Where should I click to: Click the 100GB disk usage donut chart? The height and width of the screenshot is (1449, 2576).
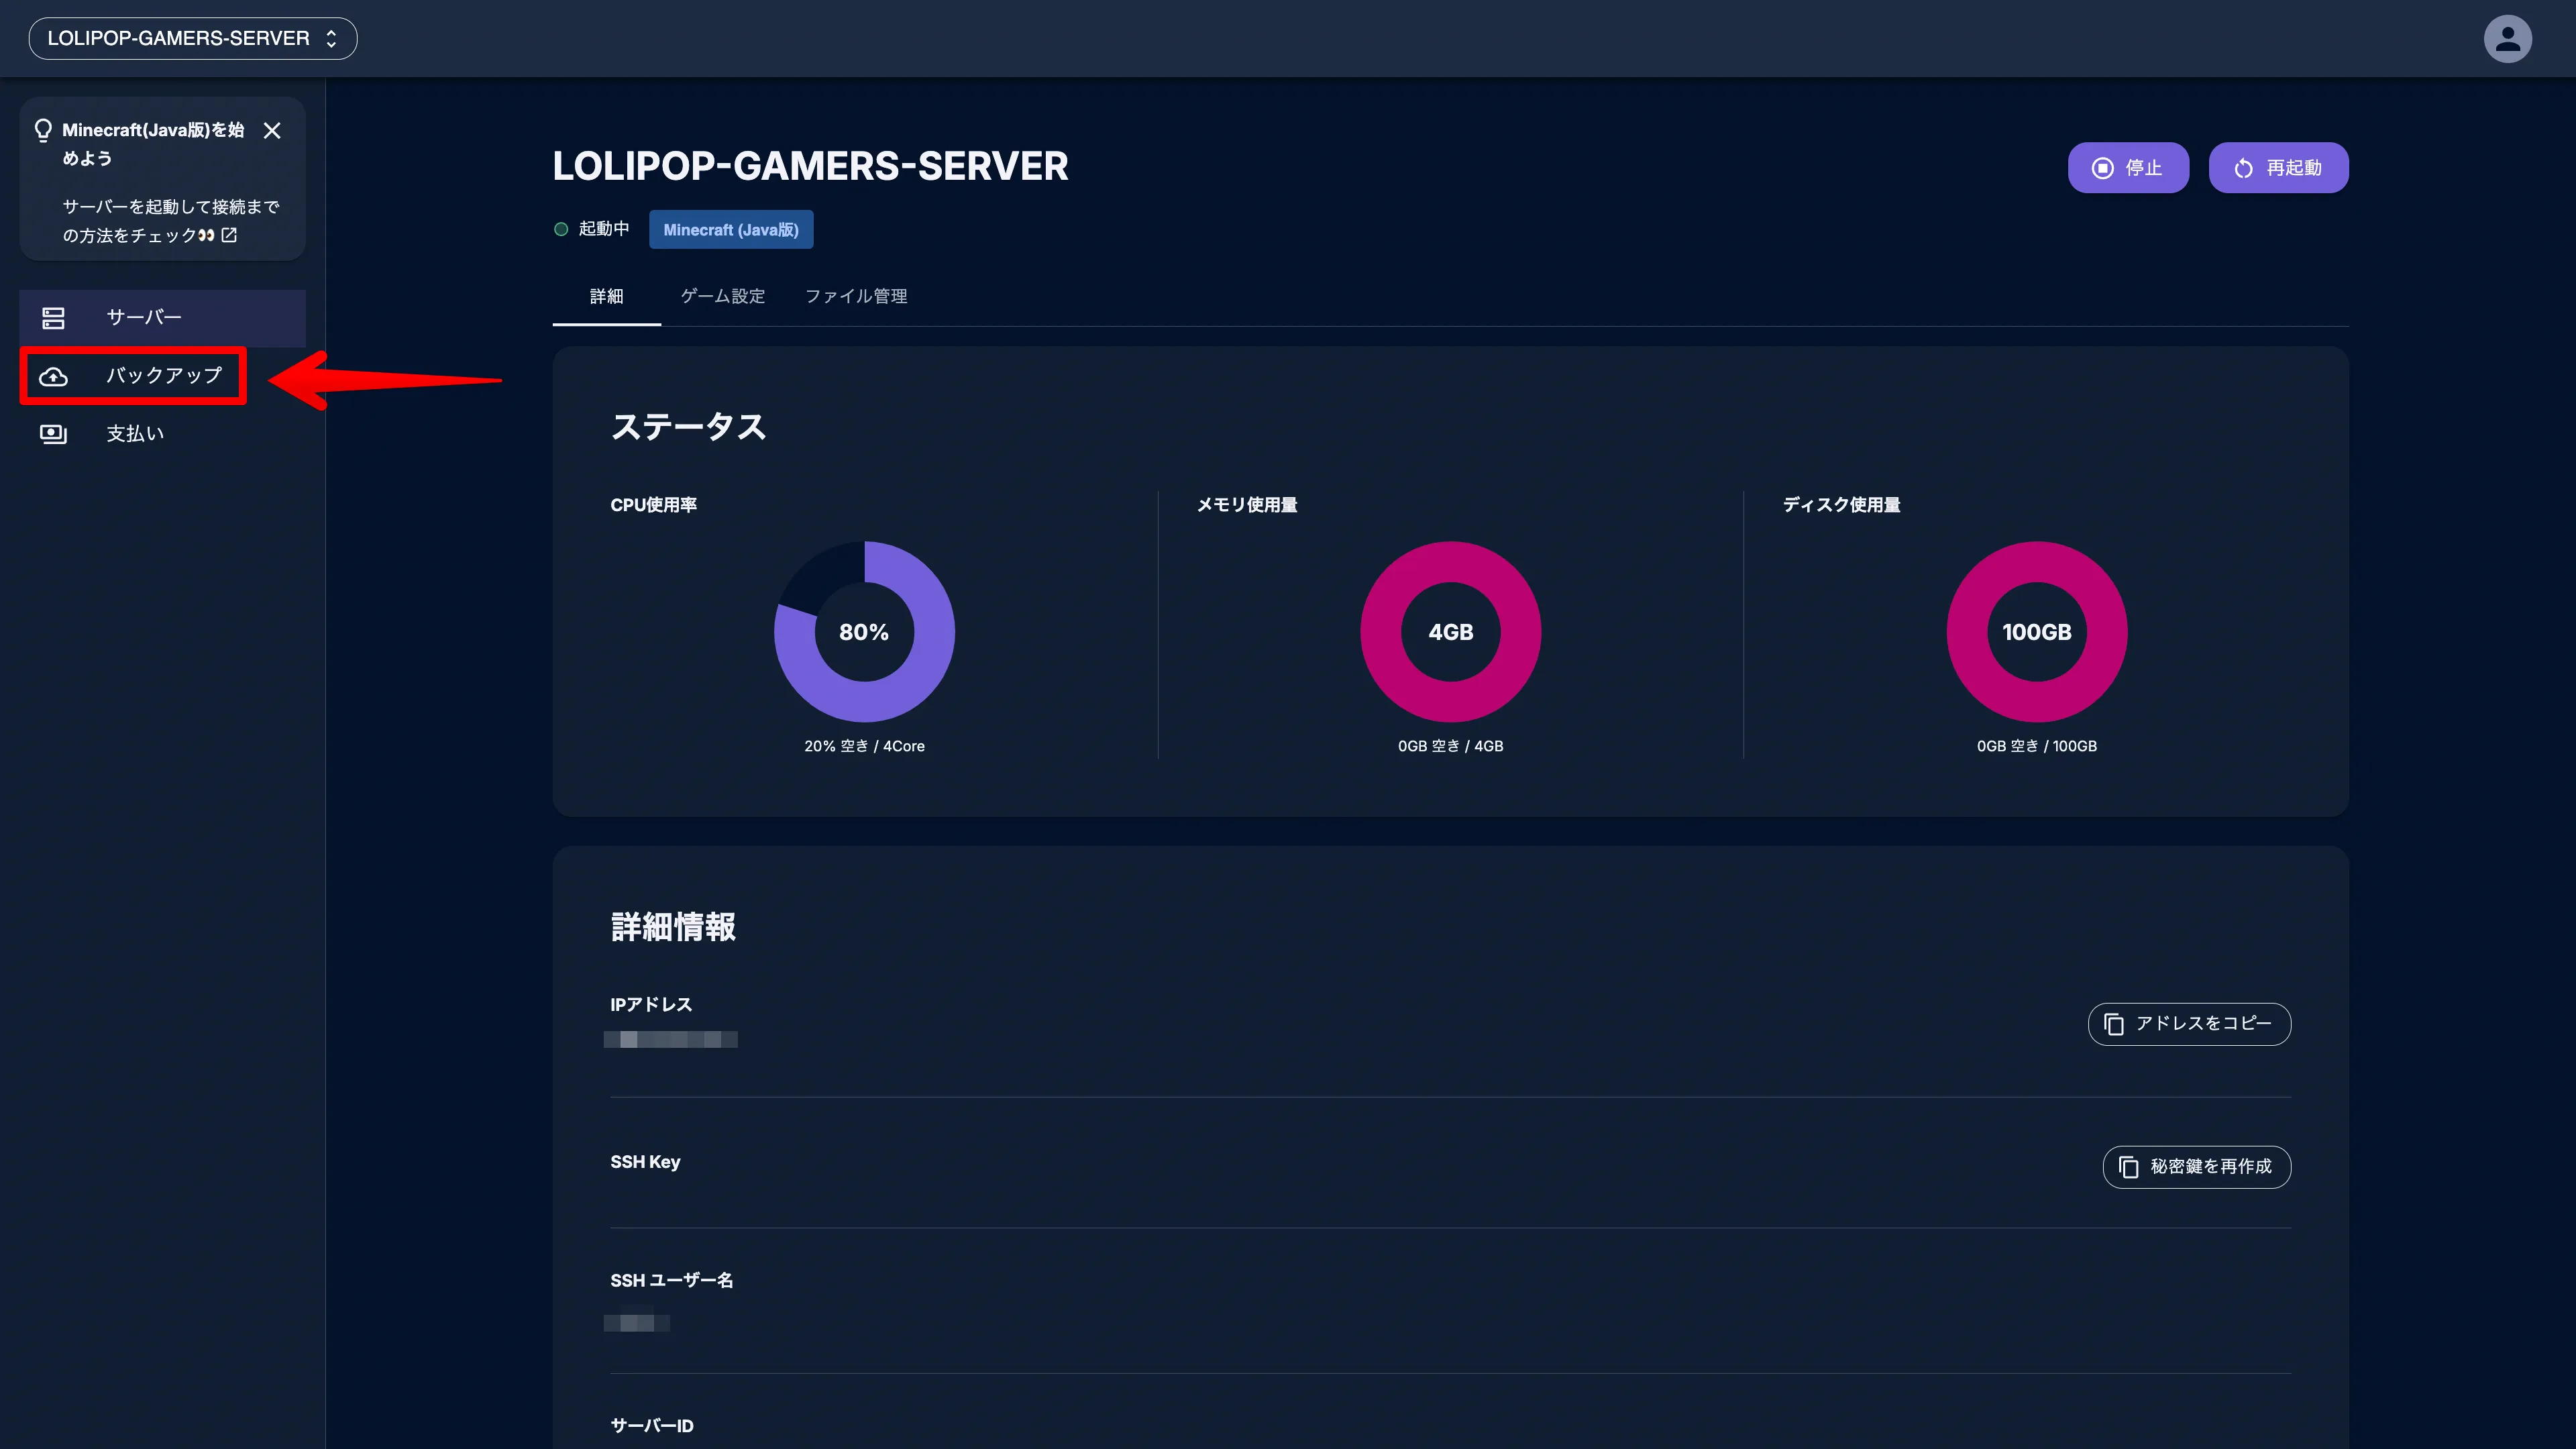(2036, 632)
